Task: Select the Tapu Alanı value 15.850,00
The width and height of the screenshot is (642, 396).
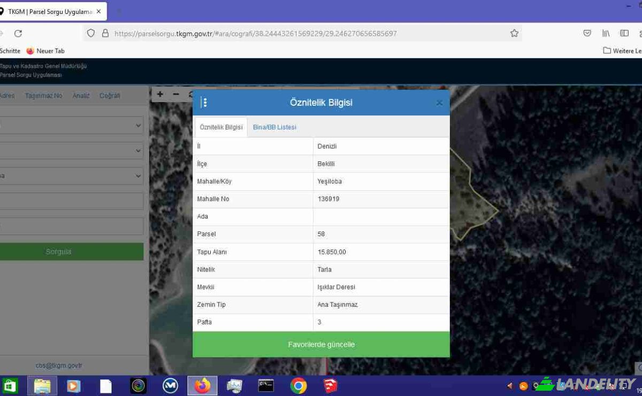Action: pyautogui.click(x=381, y=252)
